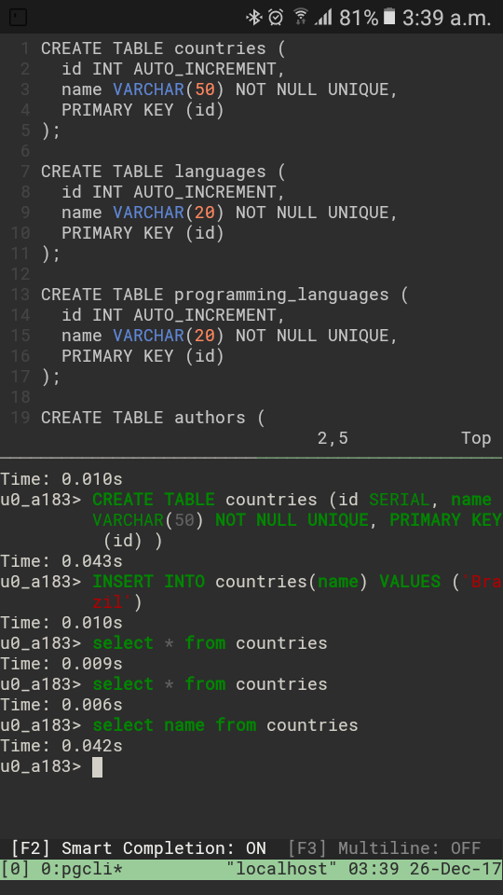Tap the alarm clock status icon

(x=276, y=18)
